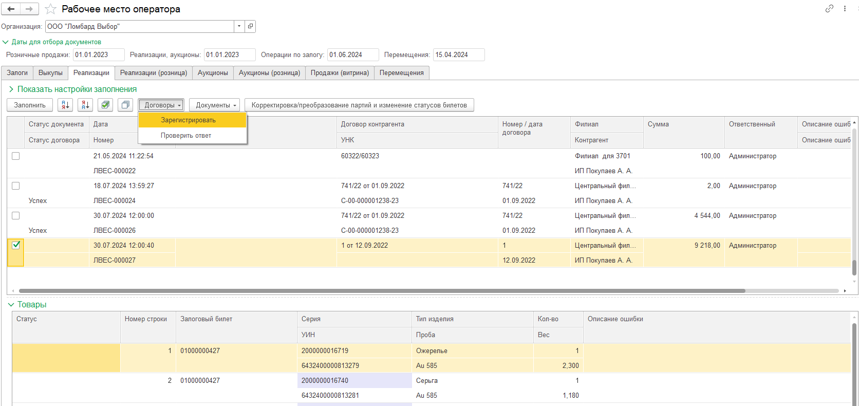
Task: Click the Договор контрагента column header
Action: [x=417, y=124]
